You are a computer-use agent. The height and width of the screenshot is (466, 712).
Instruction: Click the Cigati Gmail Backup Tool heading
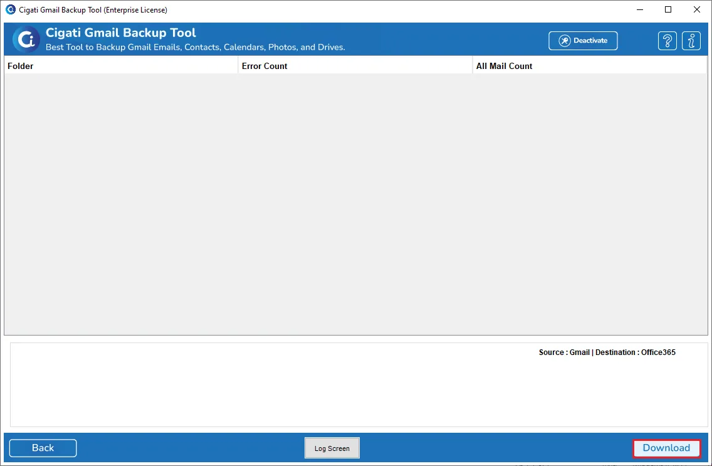[121, 33]
